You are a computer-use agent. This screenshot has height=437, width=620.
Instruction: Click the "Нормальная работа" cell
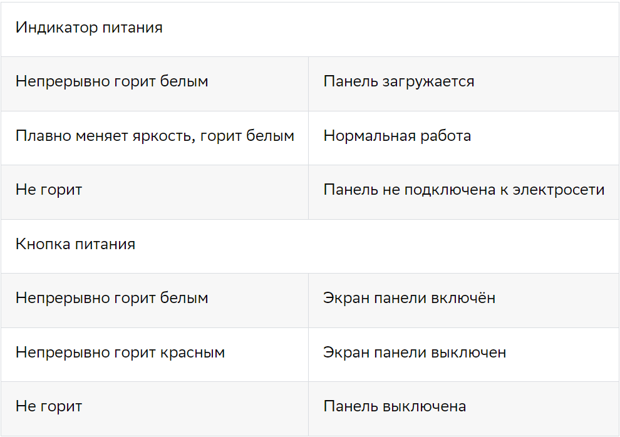tap(397, 136)
